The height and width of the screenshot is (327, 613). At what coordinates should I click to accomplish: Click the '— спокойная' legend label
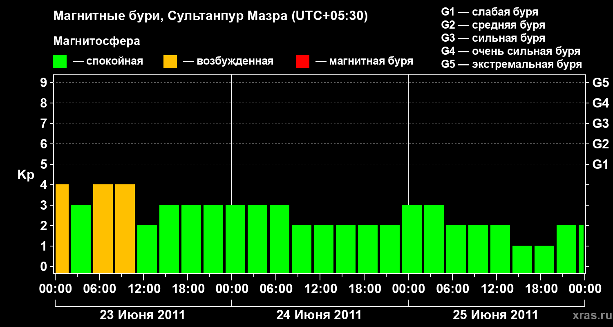pyautogui.click(x=108, y=61)
